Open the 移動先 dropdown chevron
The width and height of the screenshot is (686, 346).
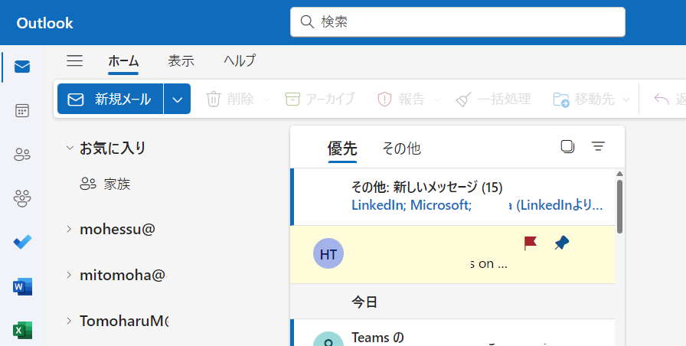(x=626, y=100)
